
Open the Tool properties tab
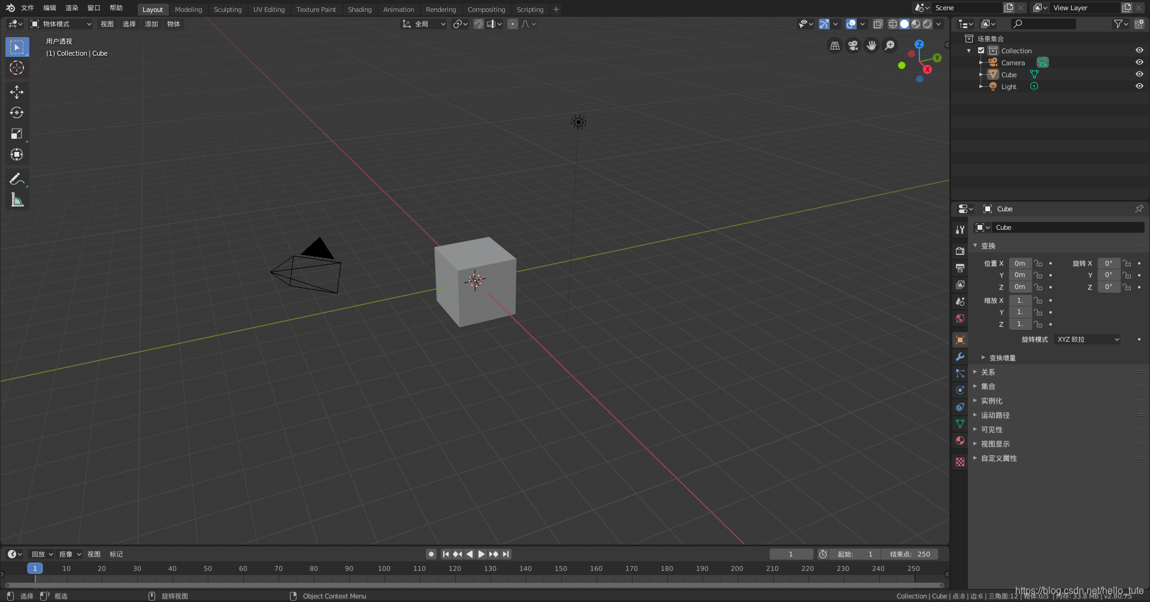click(x=960, y=230)
